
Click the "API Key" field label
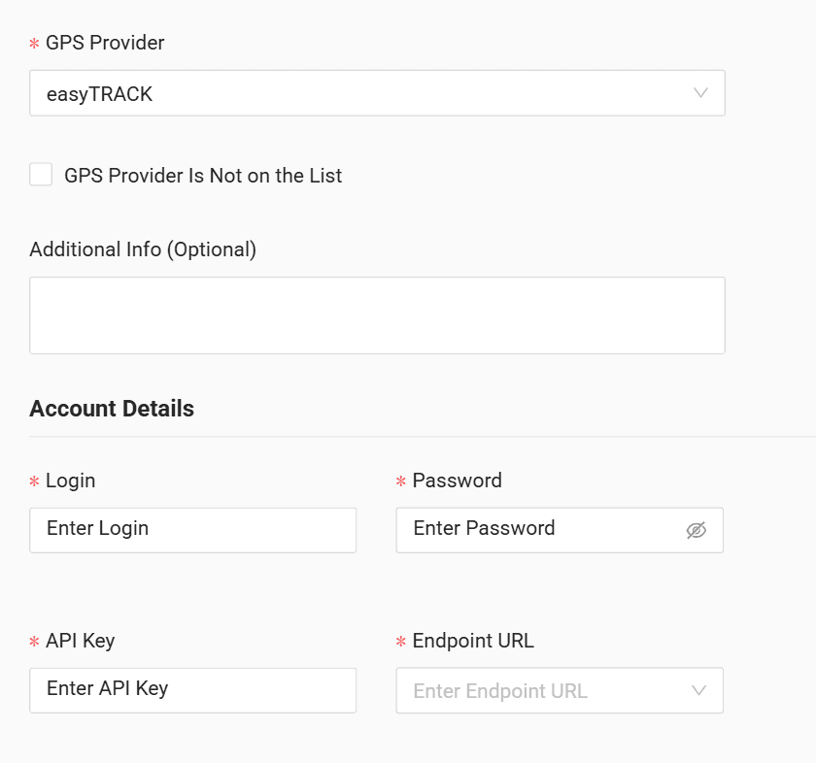[80, 641]
